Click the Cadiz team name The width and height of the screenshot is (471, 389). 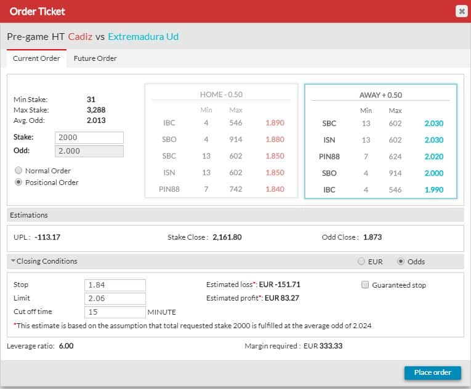pyautogui.click(x=80, y=37)
